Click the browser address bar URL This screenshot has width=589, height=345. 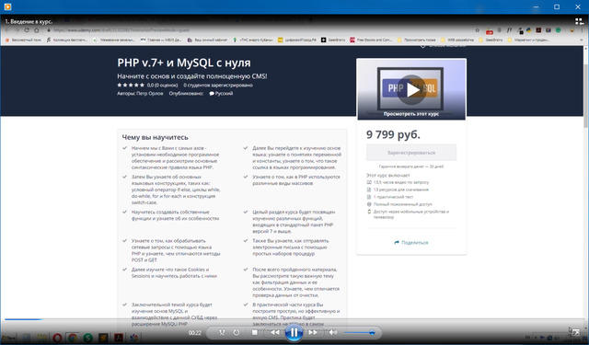[x=121, y=30]
